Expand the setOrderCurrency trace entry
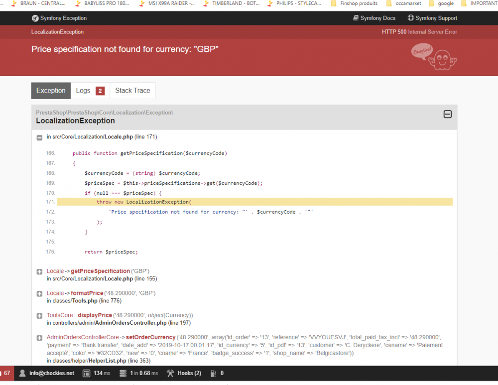Viewport: 498px width, 385px height. pyautogui.click(x=39, y=338)
